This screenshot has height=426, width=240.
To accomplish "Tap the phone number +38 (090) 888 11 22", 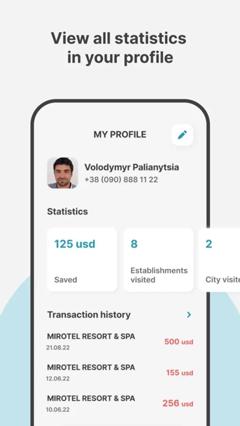I will (121, 179).
